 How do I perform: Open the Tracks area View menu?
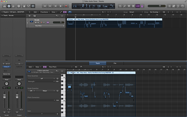54,12
